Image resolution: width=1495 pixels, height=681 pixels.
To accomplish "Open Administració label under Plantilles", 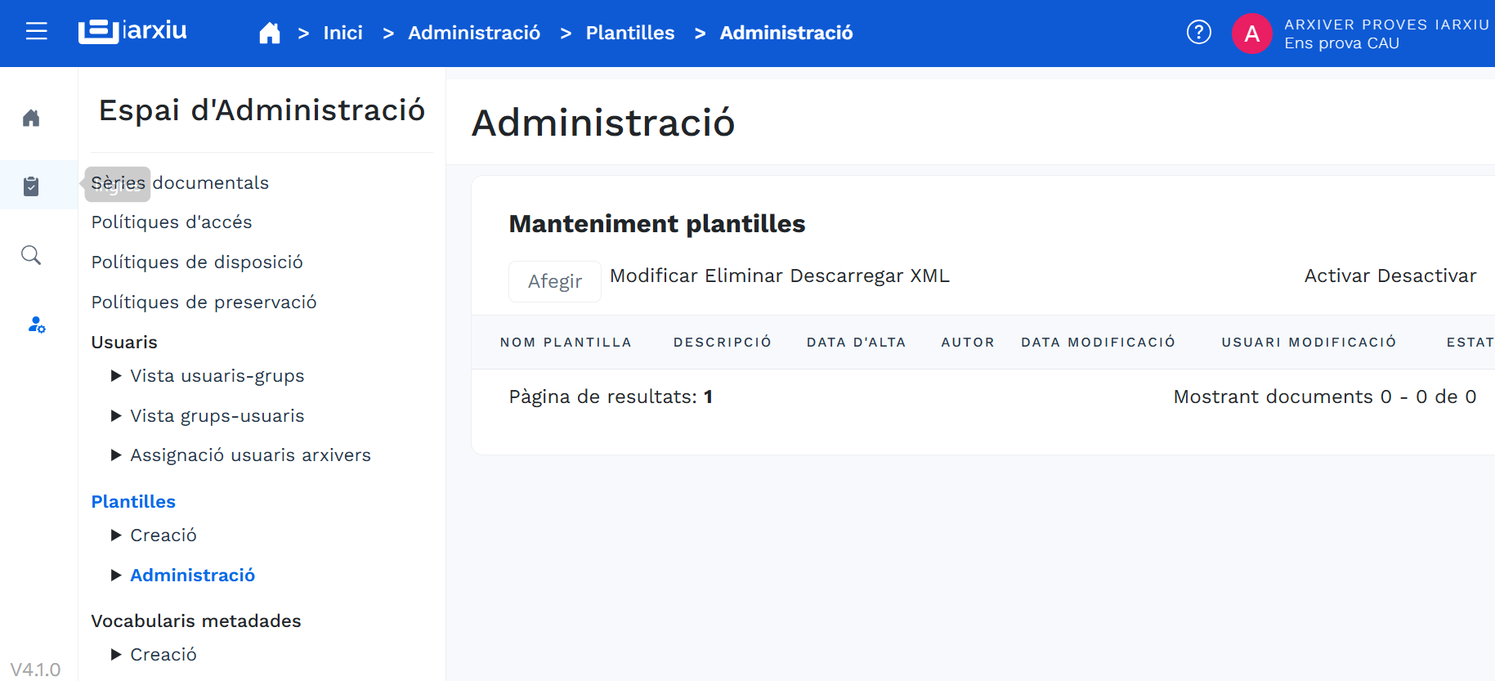I will pos(193,576).
